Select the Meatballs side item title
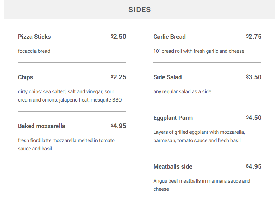Screen dimensions: 278x207 173,166
